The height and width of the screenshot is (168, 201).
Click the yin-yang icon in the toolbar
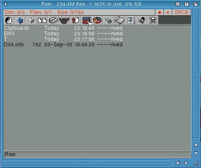pyautogui.click(x=9, y=20)
